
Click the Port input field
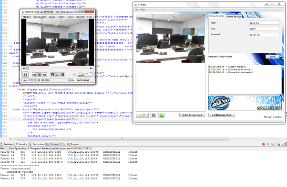coord(264,29)
